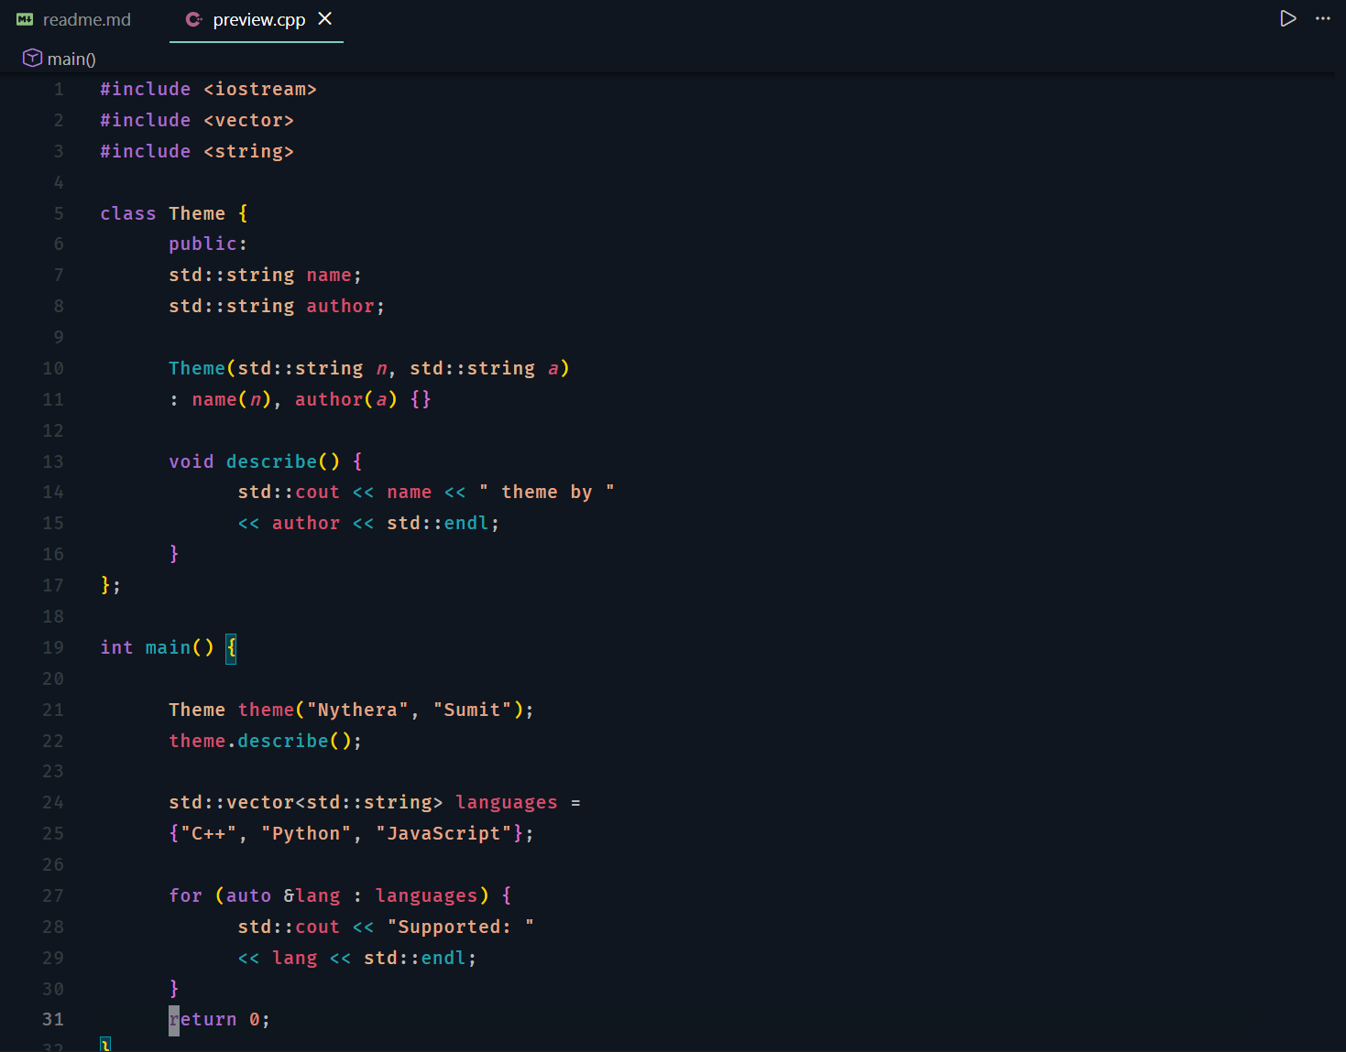Select the Theme class name on line 5

pos(197,212)
